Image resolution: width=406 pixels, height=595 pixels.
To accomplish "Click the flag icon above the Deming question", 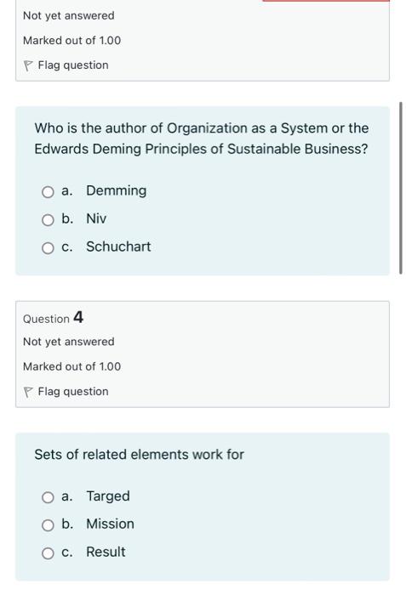I will point(28,65).
